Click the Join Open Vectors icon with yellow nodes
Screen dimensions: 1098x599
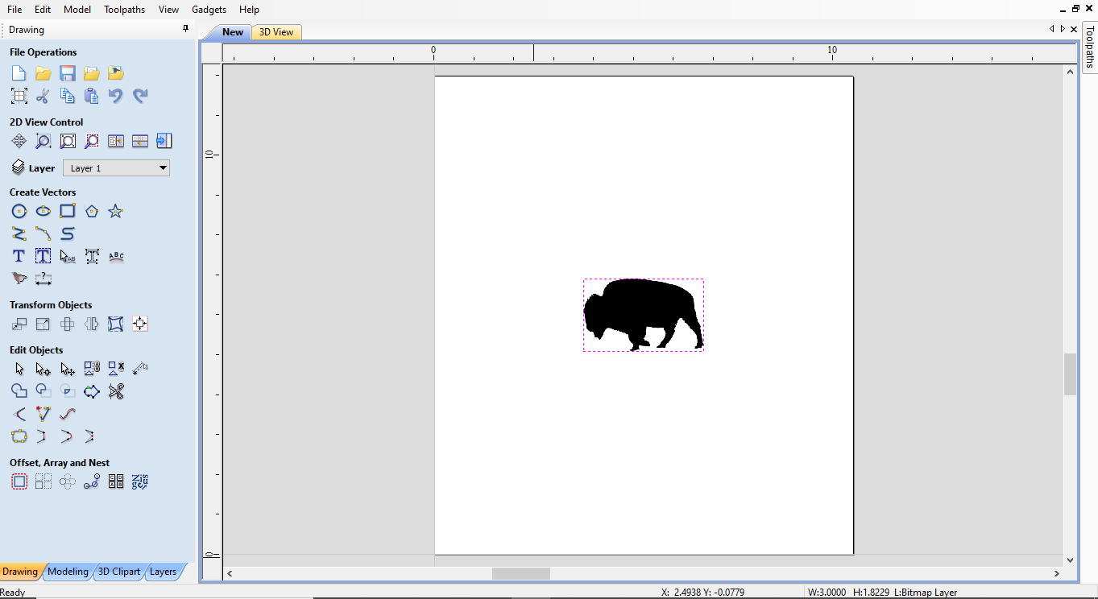tap(19, 436)
